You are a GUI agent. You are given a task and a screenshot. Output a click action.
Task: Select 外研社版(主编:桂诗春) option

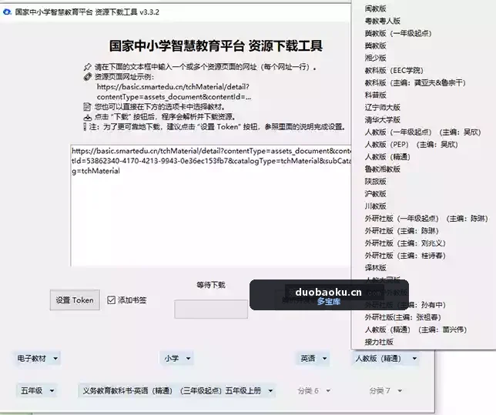point(405,256)
